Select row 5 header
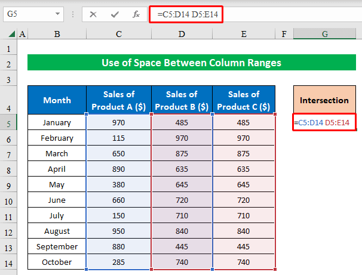This screenshot has height=275, width=362. coord(8,123)
